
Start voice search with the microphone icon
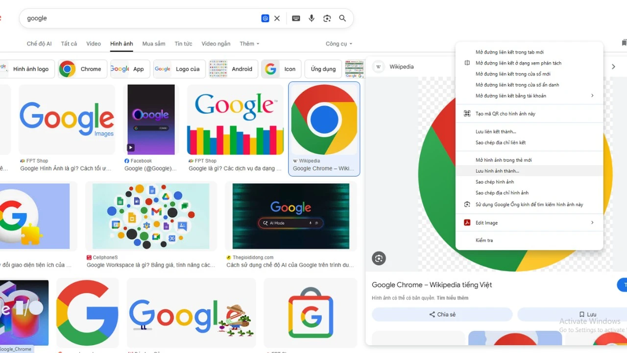click(x=312, y=18)
